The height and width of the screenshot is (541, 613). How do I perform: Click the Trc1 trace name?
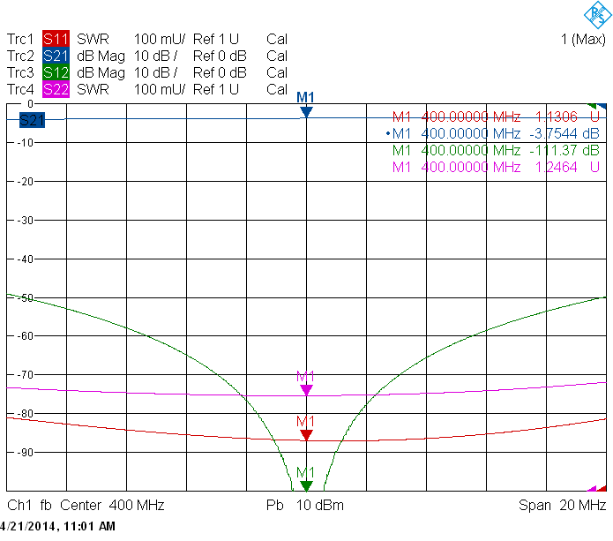tap(20, 39)
